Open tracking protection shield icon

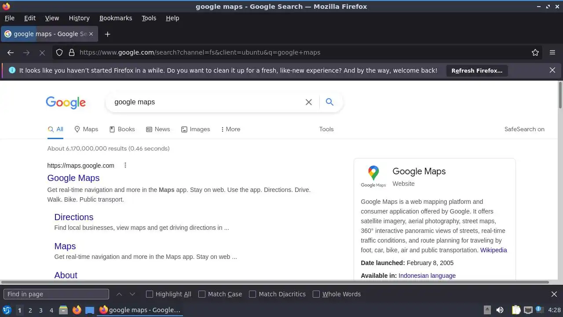pos(60,52)
